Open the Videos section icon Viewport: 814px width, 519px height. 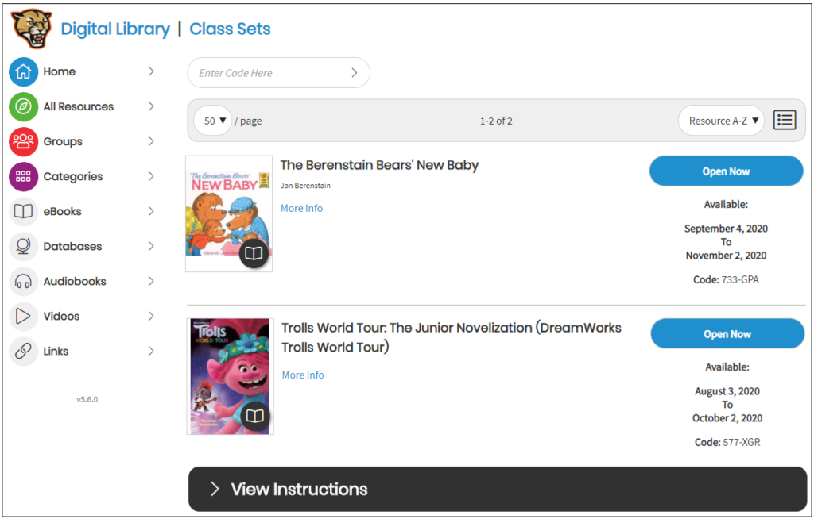(23, 316)
